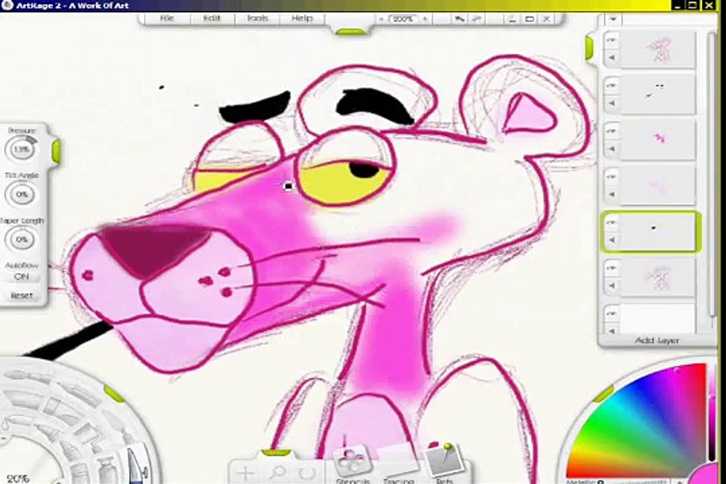726x484 pixels.
Task: Click the zoom in plus button
Action: 425,19
